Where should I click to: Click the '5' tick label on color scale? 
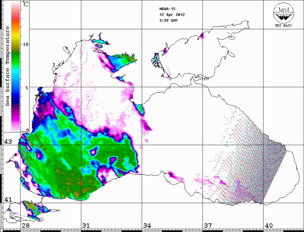tap(27, 88)
